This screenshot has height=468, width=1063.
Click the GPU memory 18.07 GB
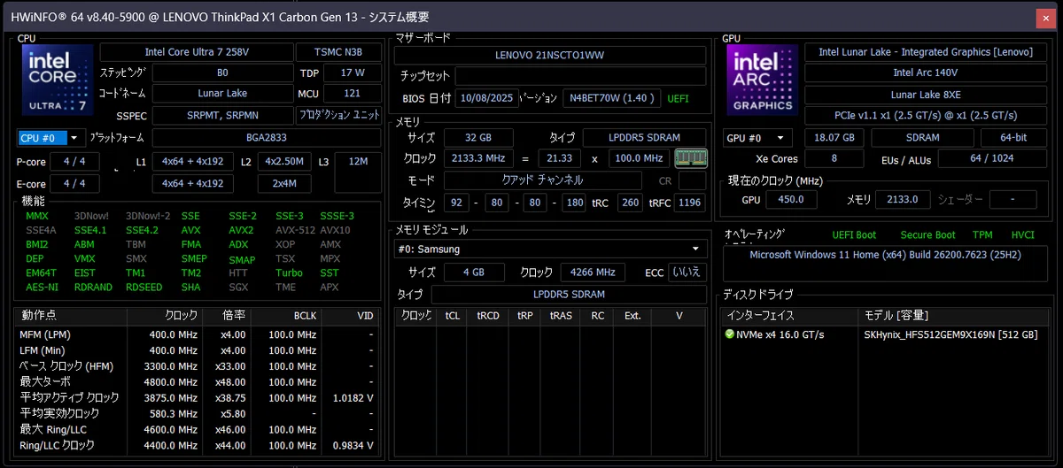tap(834, 137)
